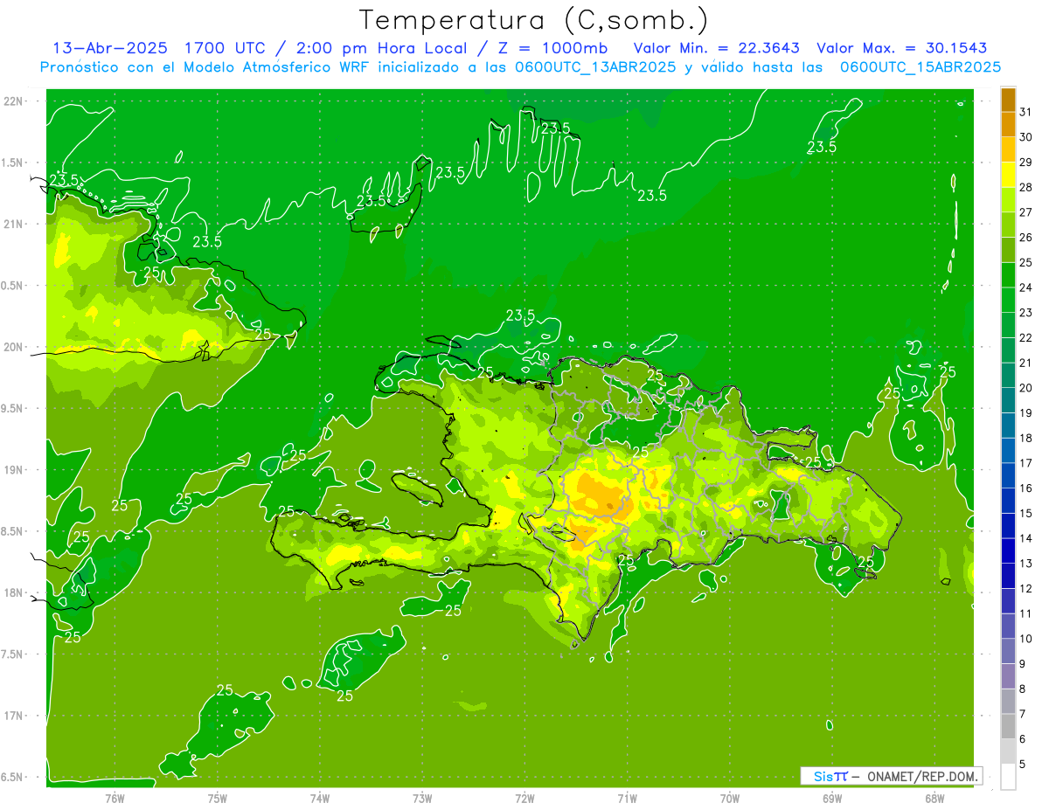Pick the teal swatch between 19 and 20
1049x810 pixels.
pyautogui.click(x=1008, y=400)
